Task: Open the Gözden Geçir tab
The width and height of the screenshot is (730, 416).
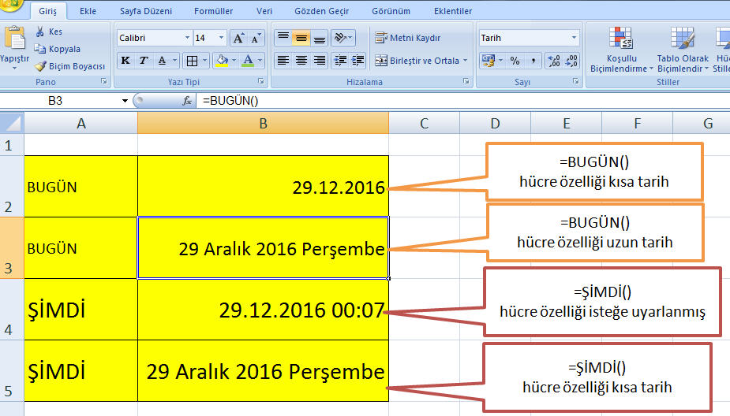Action: [x=322, y=11]
